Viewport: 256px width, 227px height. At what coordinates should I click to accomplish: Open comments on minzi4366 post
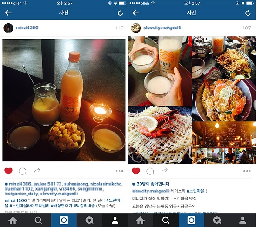tap(22, 171)
